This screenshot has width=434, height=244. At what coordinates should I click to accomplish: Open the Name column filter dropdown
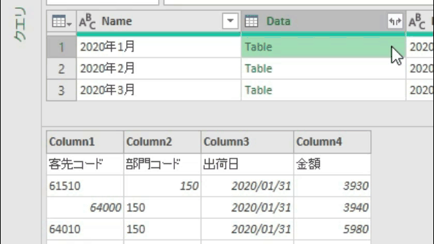(230, 21)
